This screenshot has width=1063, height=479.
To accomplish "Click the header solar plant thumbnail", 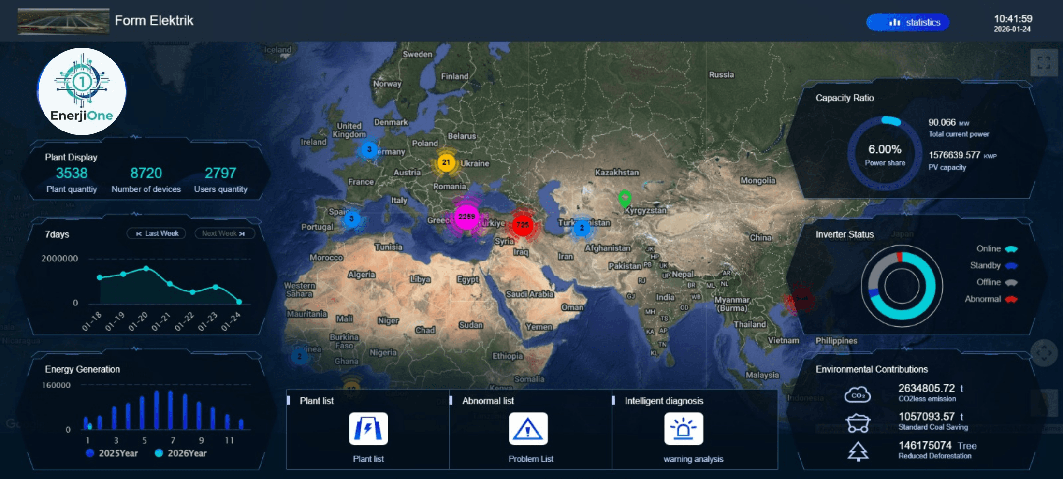I will [x=63, y=21].
